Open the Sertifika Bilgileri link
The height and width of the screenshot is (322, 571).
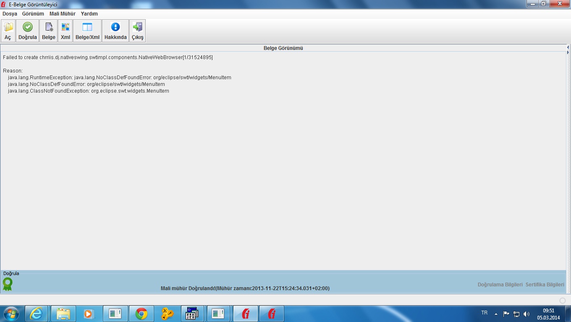(x=545, y=285)
